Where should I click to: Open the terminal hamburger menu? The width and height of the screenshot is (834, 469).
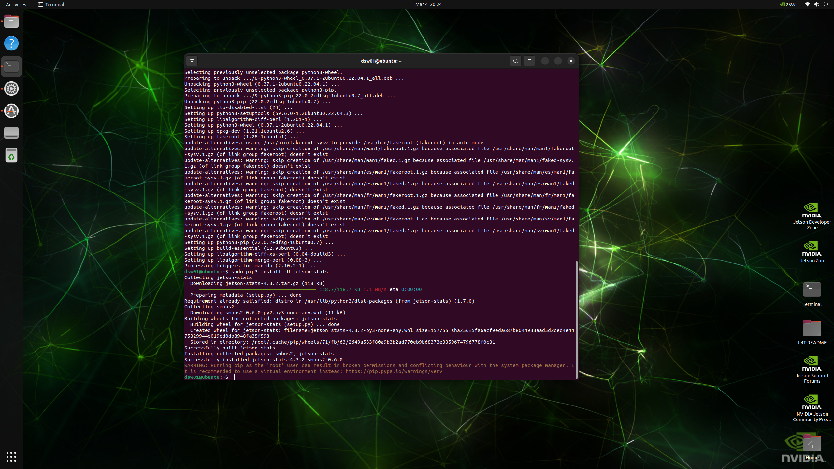pos(529,61)
